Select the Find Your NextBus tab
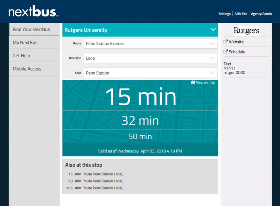The width and height of the screenshot is (280, 206). [34, 29]
